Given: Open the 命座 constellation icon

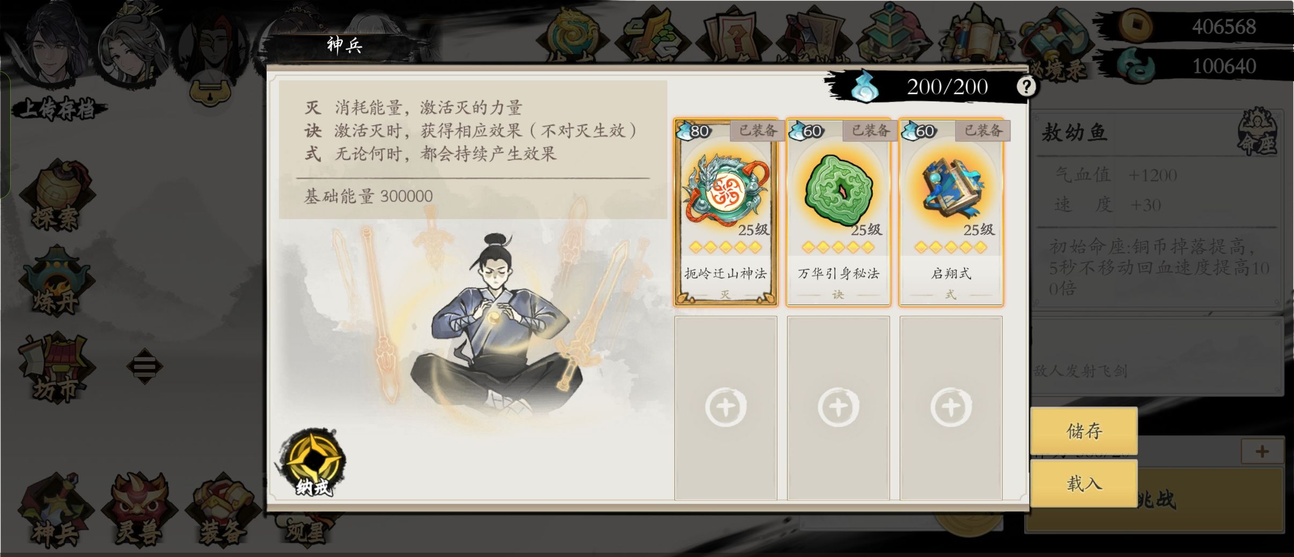Looking at the screenshot, I should [1258, 132].
